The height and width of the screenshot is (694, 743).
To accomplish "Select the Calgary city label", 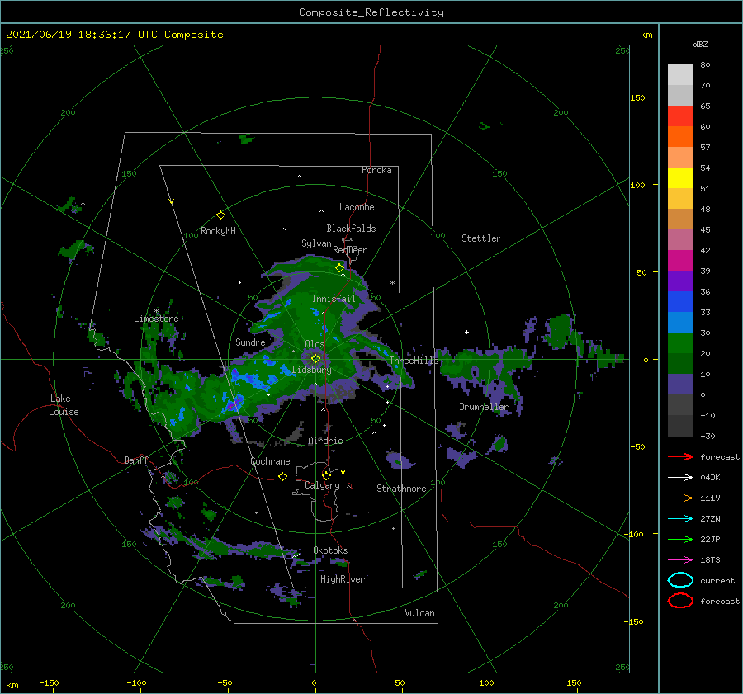I will 322,485.
